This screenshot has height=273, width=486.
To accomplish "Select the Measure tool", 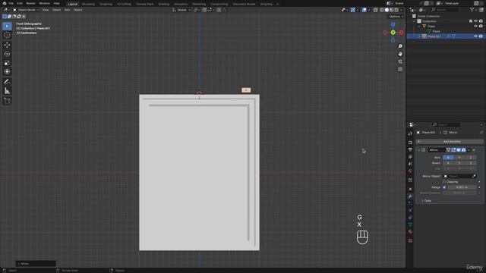I will coord(7,91).
